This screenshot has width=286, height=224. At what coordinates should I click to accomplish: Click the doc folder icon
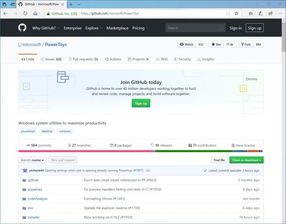click(24, 208)
